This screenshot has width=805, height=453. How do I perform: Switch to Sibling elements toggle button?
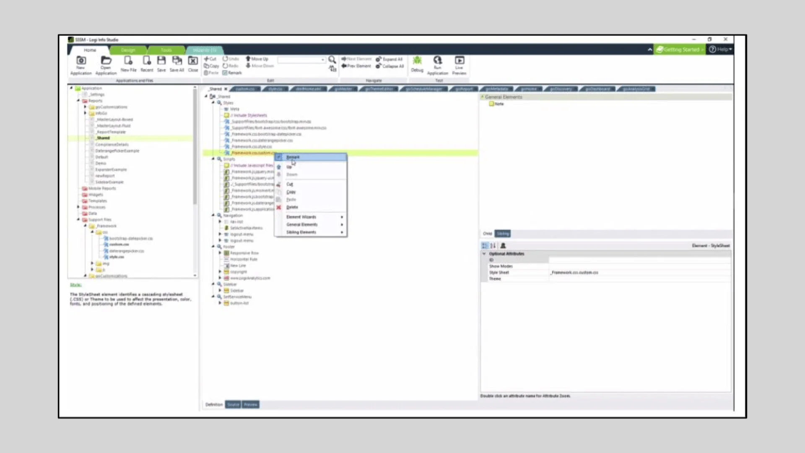coord(503,234)
